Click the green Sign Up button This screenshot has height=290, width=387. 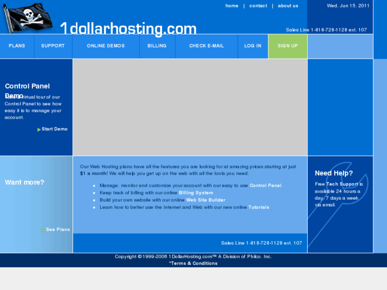pyautogui.click(x=288, y=46)
